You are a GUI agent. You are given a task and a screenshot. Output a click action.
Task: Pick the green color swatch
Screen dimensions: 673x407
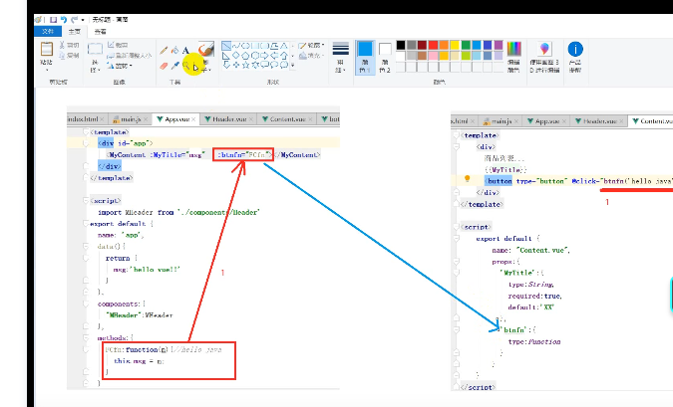coord(466,45)
